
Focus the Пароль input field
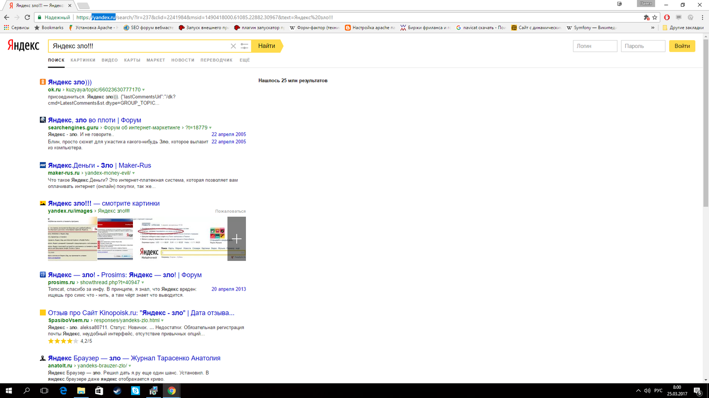[643, 46]
